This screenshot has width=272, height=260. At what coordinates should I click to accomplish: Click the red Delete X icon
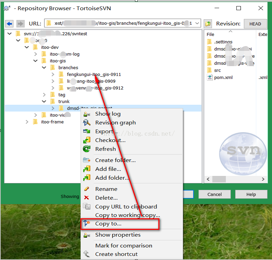pos(86,198)
